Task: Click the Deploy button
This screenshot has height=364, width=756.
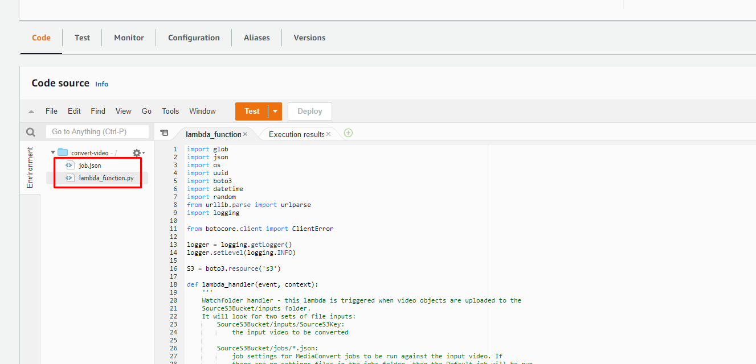Action: click(310, 111)
